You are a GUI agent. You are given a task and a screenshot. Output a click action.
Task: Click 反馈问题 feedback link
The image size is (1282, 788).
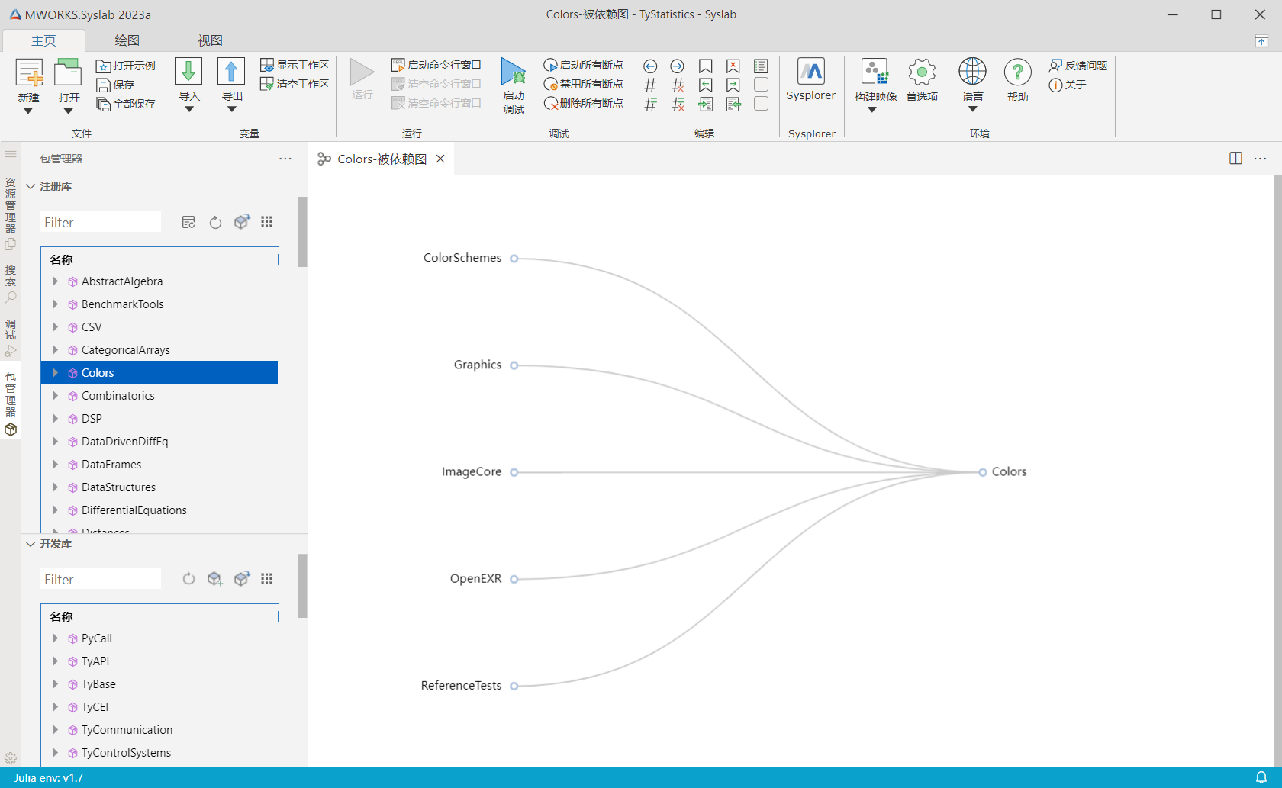click(x=1078, y=66)
